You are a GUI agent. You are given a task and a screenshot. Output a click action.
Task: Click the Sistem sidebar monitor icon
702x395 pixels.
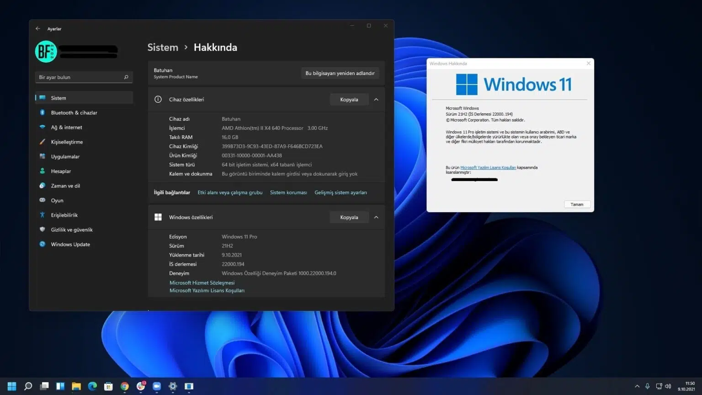click(43, 98)
